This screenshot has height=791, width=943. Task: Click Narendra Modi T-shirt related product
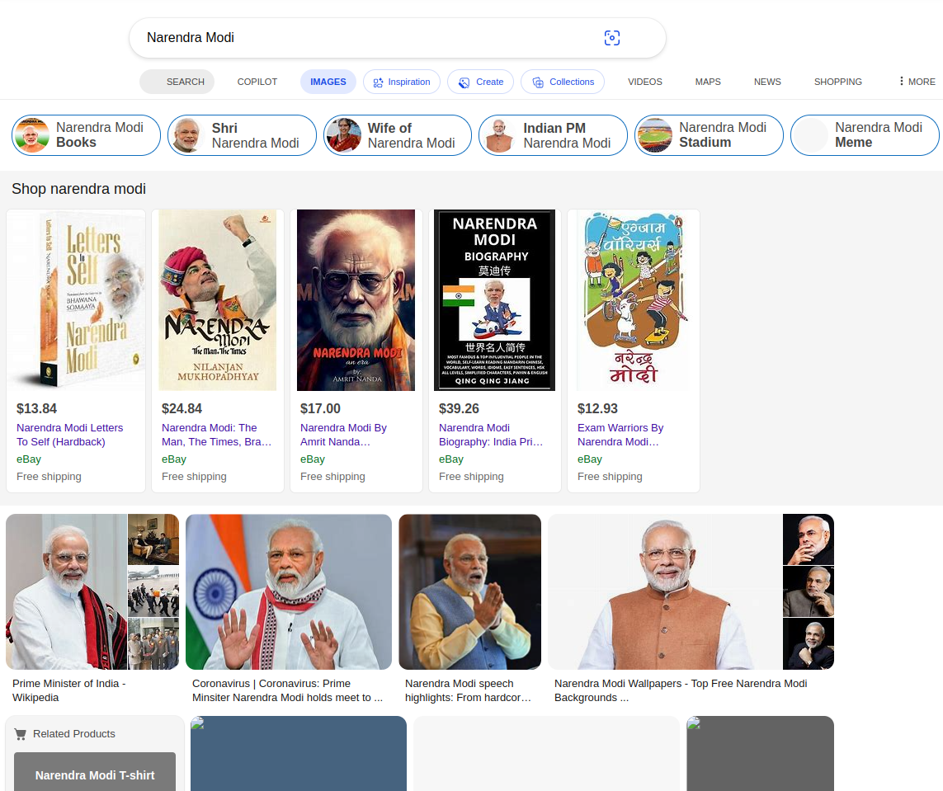coord(95,772)
